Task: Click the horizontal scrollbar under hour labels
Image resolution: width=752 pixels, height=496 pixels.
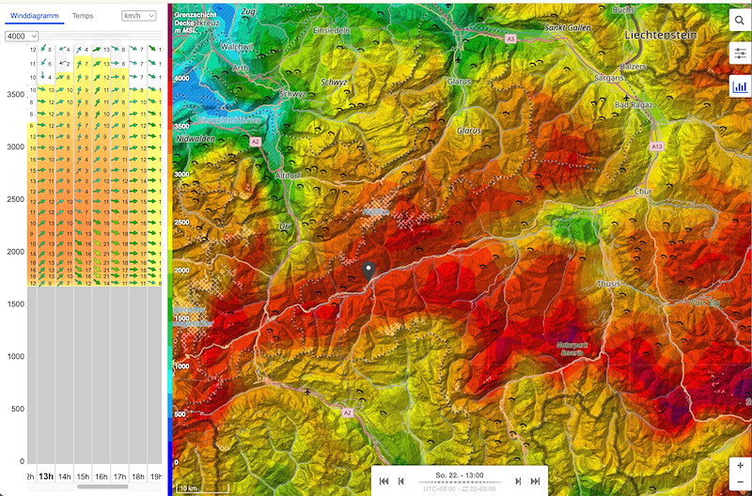Action: (x=102, y=487)
